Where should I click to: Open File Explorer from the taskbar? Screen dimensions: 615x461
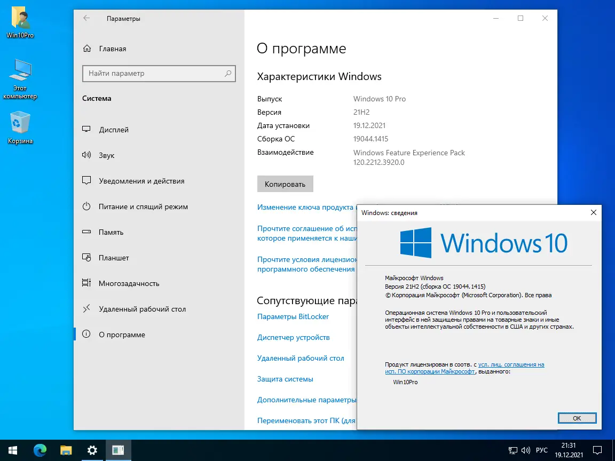66,450
